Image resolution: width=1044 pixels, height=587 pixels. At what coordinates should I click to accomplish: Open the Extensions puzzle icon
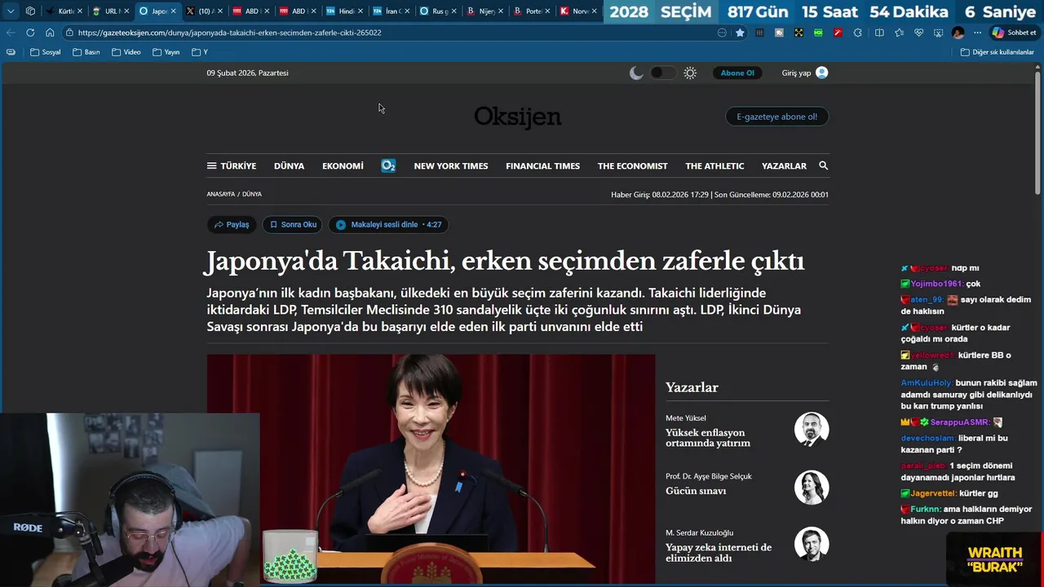coord(857,33)
